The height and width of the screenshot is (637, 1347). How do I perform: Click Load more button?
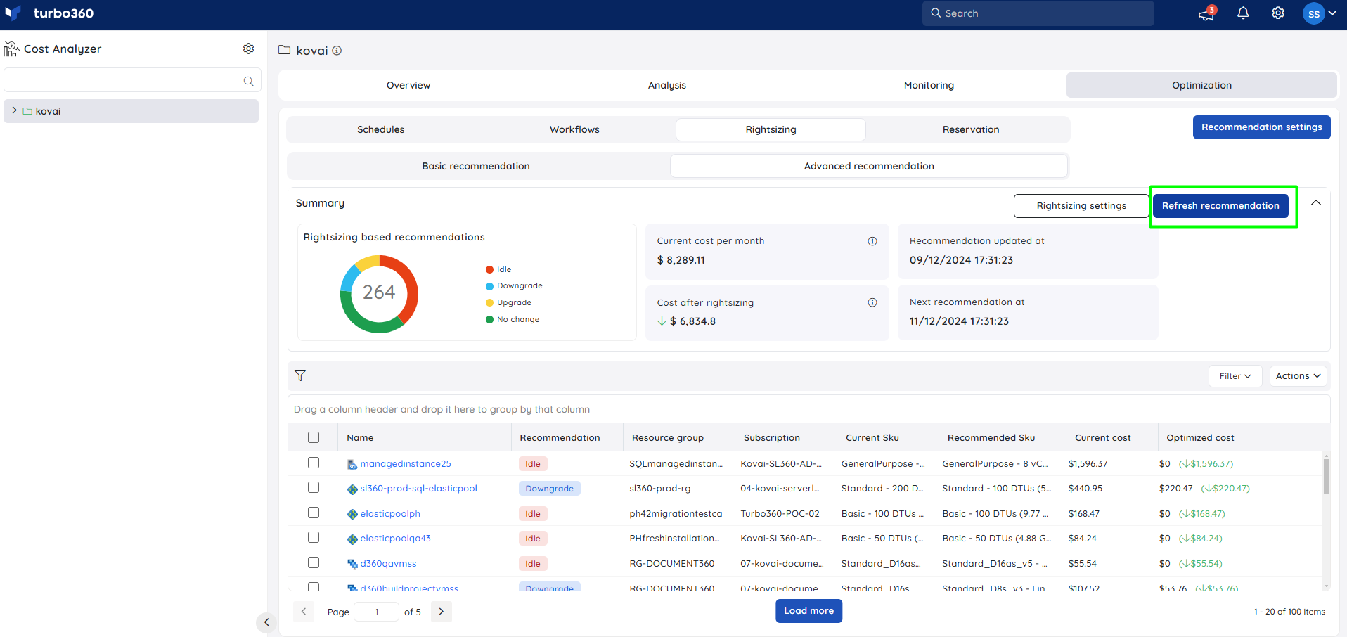(x=808, y=611)
